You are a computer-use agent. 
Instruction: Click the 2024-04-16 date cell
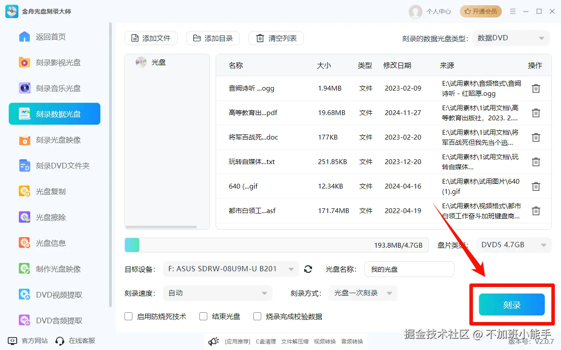tap(403, 186)
